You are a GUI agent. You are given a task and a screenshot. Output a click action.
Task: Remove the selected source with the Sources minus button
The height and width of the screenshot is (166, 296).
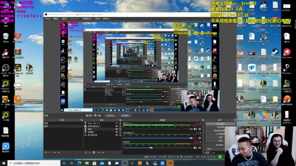pos(90,152)
